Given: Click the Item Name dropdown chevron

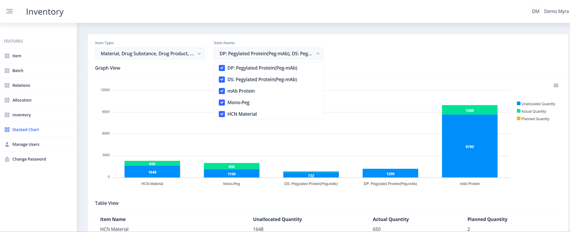Looking at the screenshot, I should [318, 54].
